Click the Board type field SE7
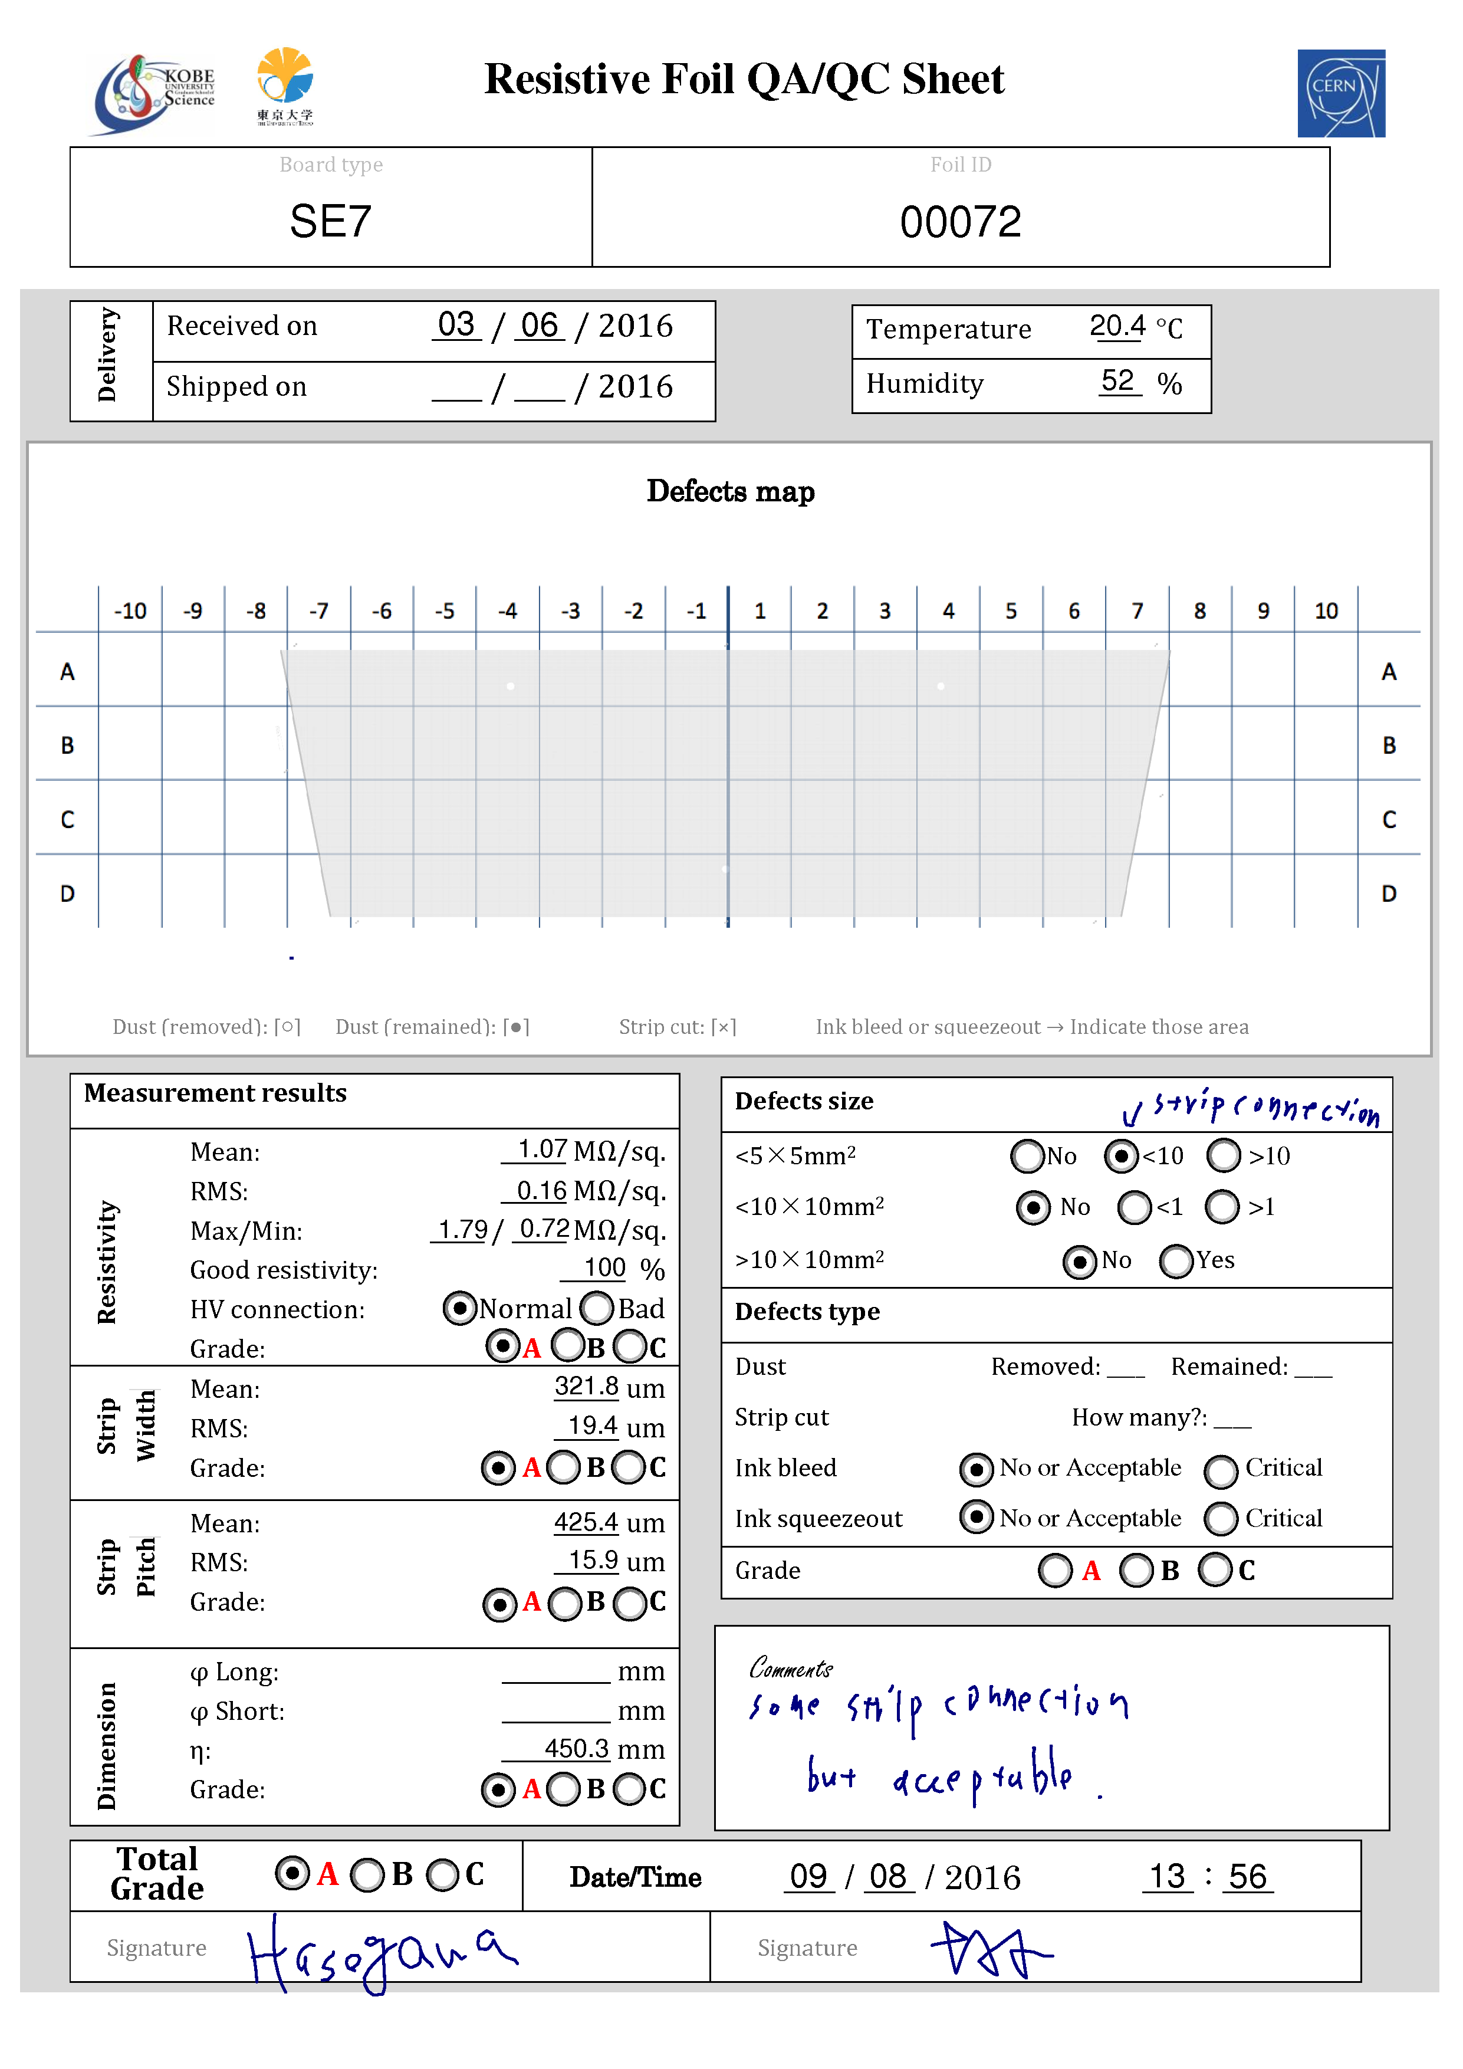Screen dimensions: 1463x2069 point(331,221)
